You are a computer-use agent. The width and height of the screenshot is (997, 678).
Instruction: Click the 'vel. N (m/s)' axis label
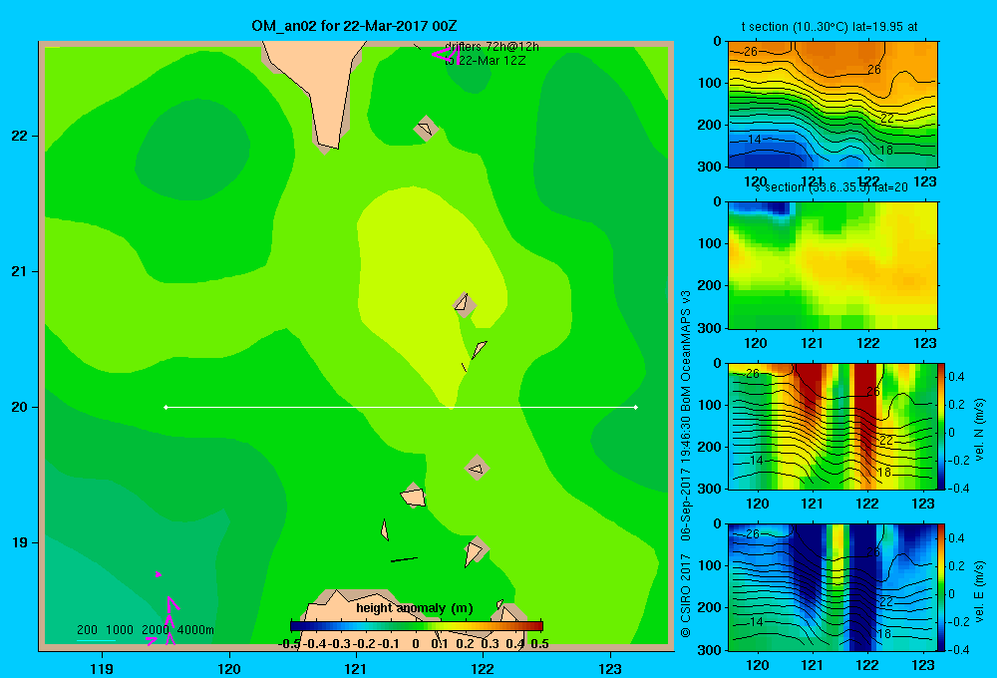(980, 430)
